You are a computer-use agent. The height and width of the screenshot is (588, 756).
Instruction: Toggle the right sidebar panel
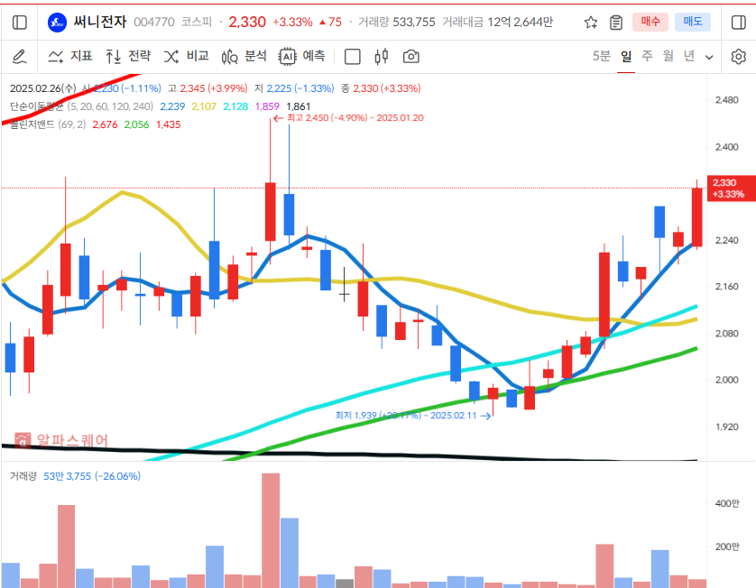(738, 22)
